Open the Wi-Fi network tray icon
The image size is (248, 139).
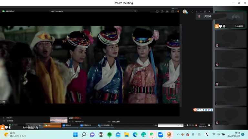214,134
